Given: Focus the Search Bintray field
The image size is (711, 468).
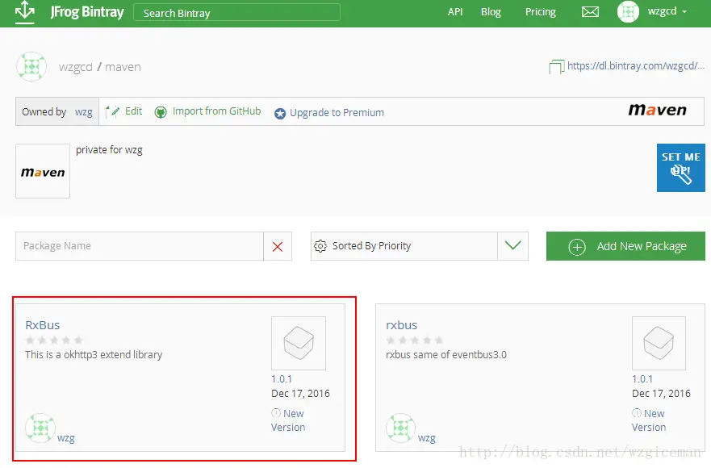Looking at the screenshot, I should pyautogui.click(x=236, y=12).
